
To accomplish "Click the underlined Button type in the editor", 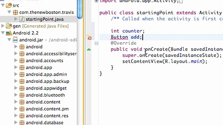I will click(119, 37).
